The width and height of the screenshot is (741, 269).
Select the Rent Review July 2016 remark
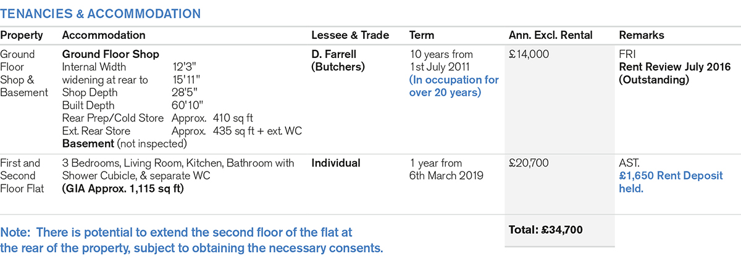(675, 67)
